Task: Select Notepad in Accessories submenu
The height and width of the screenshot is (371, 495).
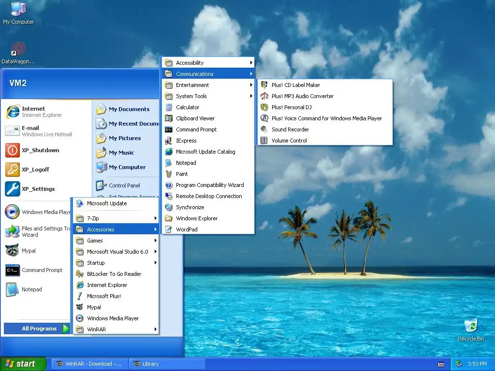Action: (208, 163)
